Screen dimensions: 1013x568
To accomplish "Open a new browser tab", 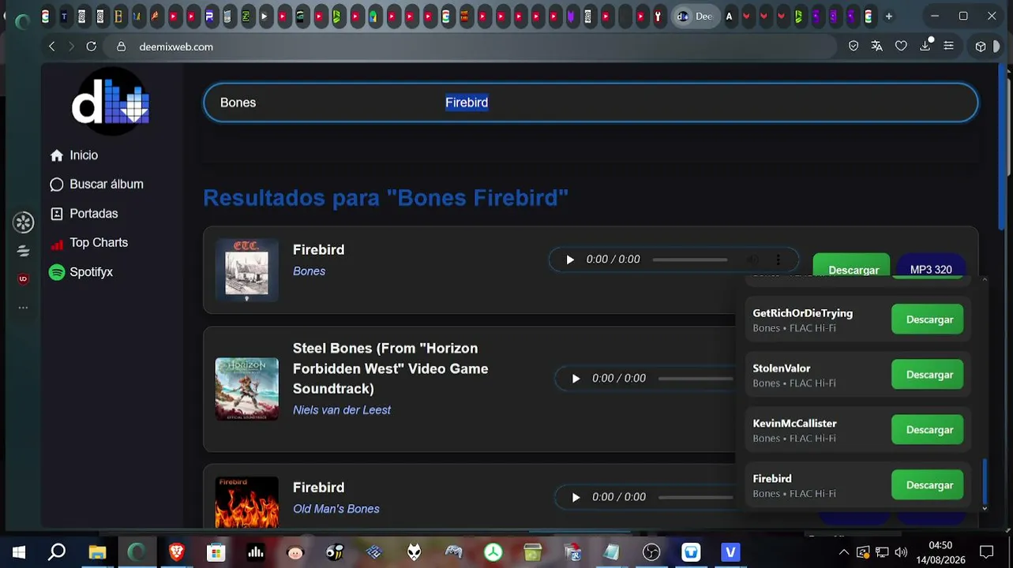I will pos(889,16).
